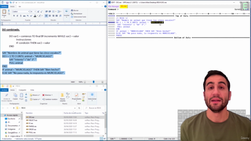Screen dimensions: 251x141
Task: Increase paragraph indent in WordPad
Action: [x=50, y=11]
